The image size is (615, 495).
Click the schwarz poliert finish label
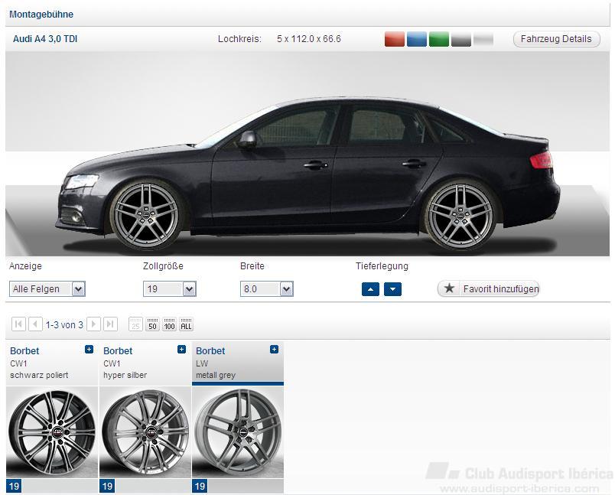[39, 375]
